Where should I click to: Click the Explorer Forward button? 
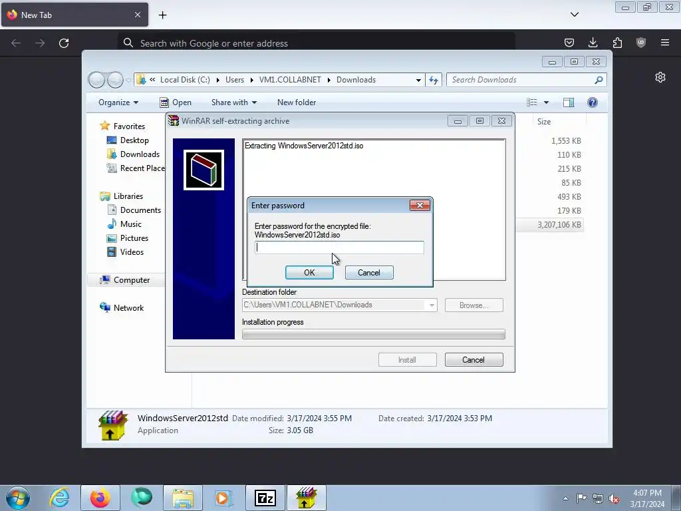[115, 80]
